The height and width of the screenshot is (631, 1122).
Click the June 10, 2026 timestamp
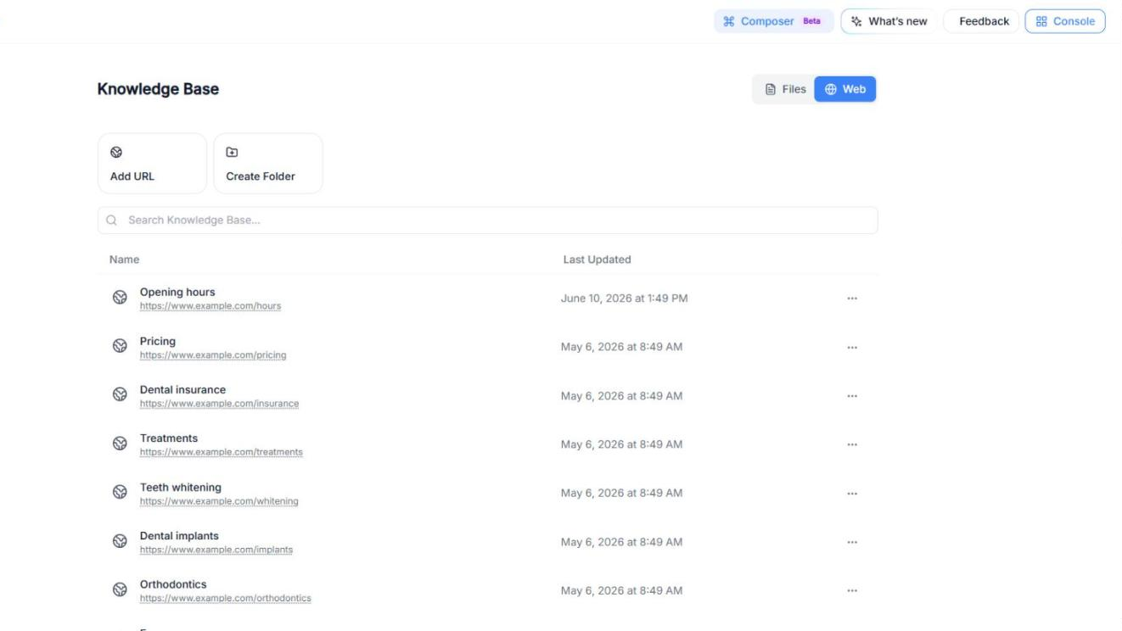[x=624, y=299]
